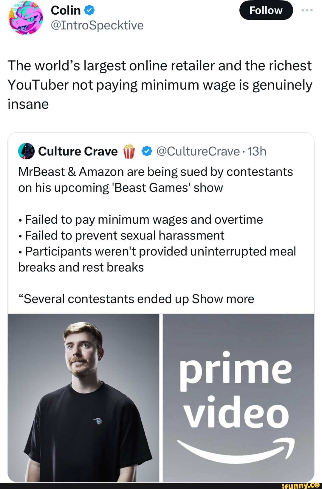This screenshot has width=322, height=489.
Task: Click Show more in the quoted tweet
Action: [223, 299]
